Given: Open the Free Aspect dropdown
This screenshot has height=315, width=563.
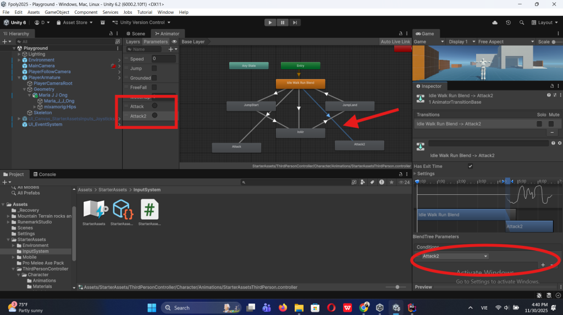Looking at the screenshot, I should pos(505,42).
